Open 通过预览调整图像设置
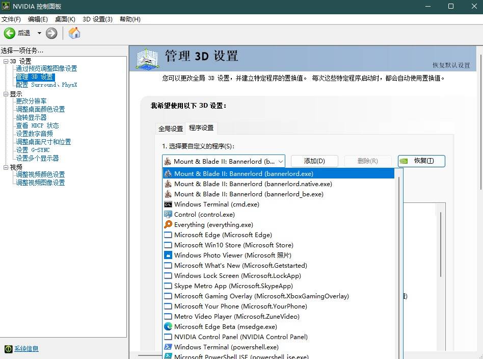 pos(46,68)
